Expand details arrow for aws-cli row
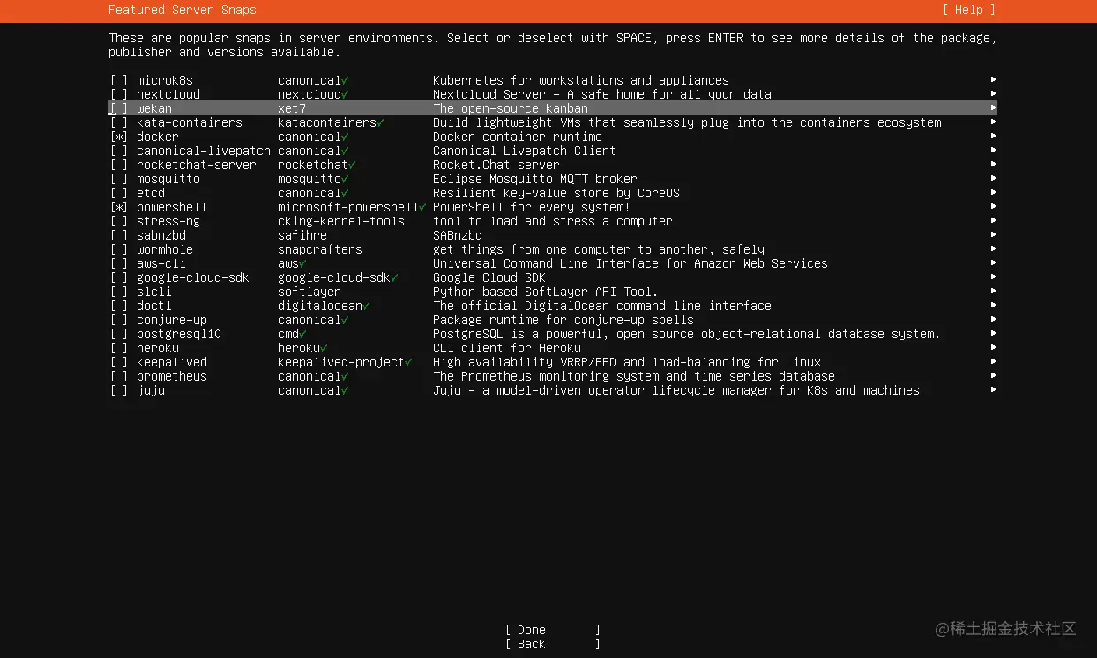This screenshot has width=1097, height=658. pyautogui.click(x=994, y=263)
